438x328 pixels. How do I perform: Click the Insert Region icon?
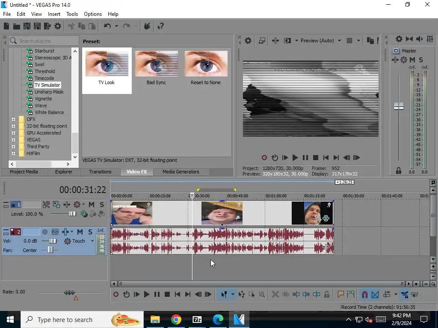tap(351, 294)
